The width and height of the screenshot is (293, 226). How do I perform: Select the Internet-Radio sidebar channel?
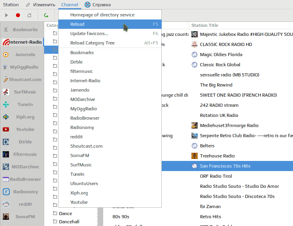click(22, 42)
